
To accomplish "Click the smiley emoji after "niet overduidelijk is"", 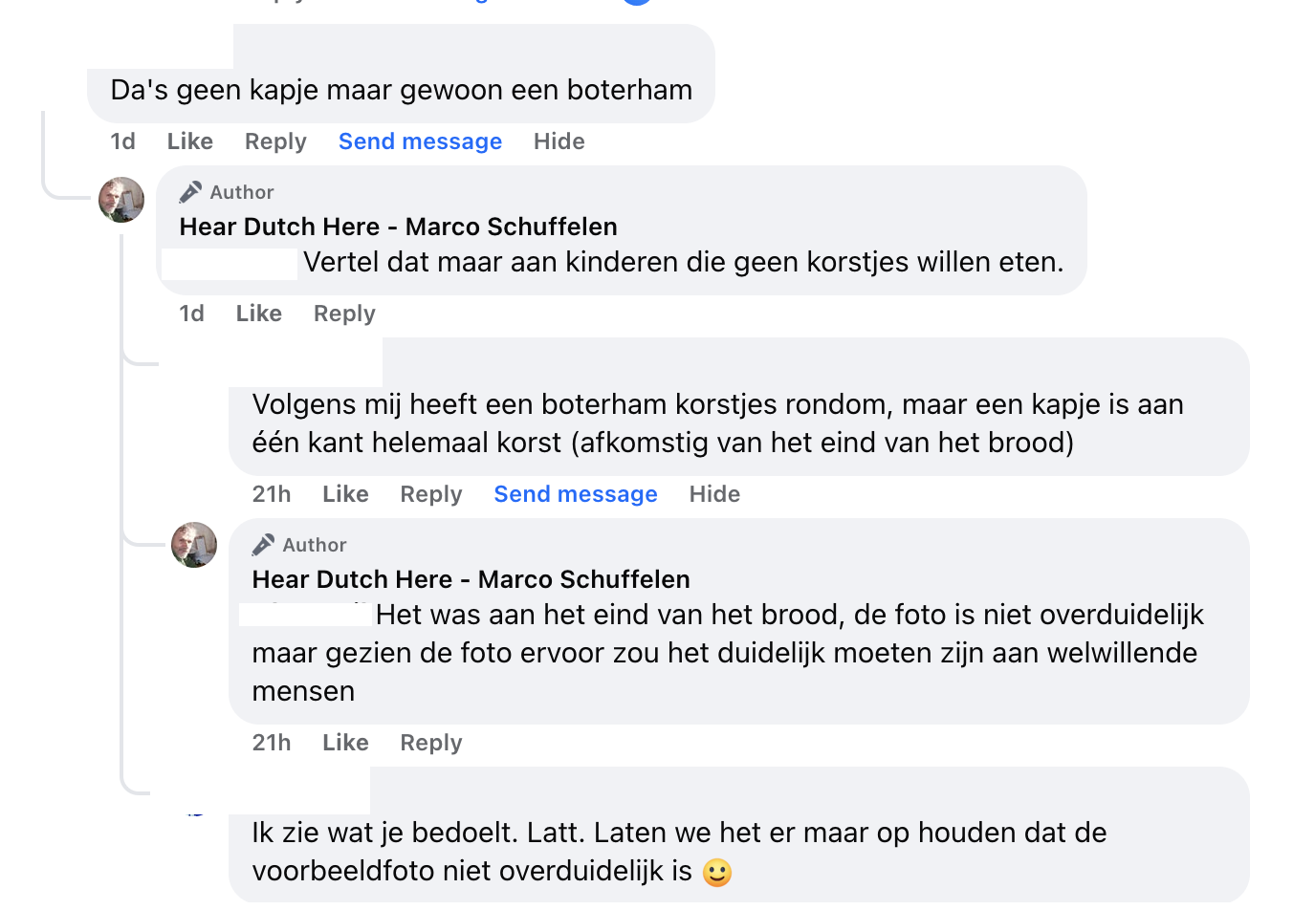I will tap(716, 872).
